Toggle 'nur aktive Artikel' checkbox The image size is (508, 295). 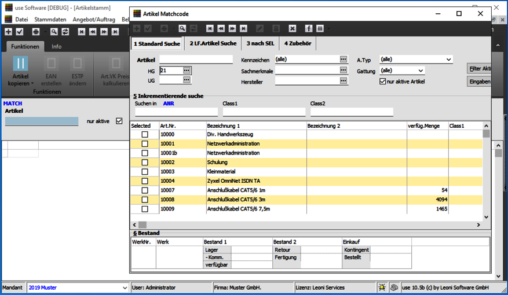coord(383,82)
